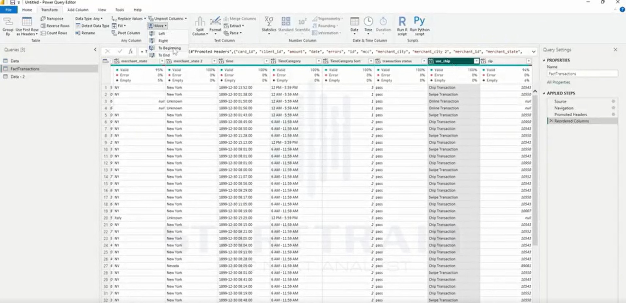Click Reverse Rows in the Table group
Image resolution: width=626 pixels, height=303 pixels.
(x=55, y=26)
